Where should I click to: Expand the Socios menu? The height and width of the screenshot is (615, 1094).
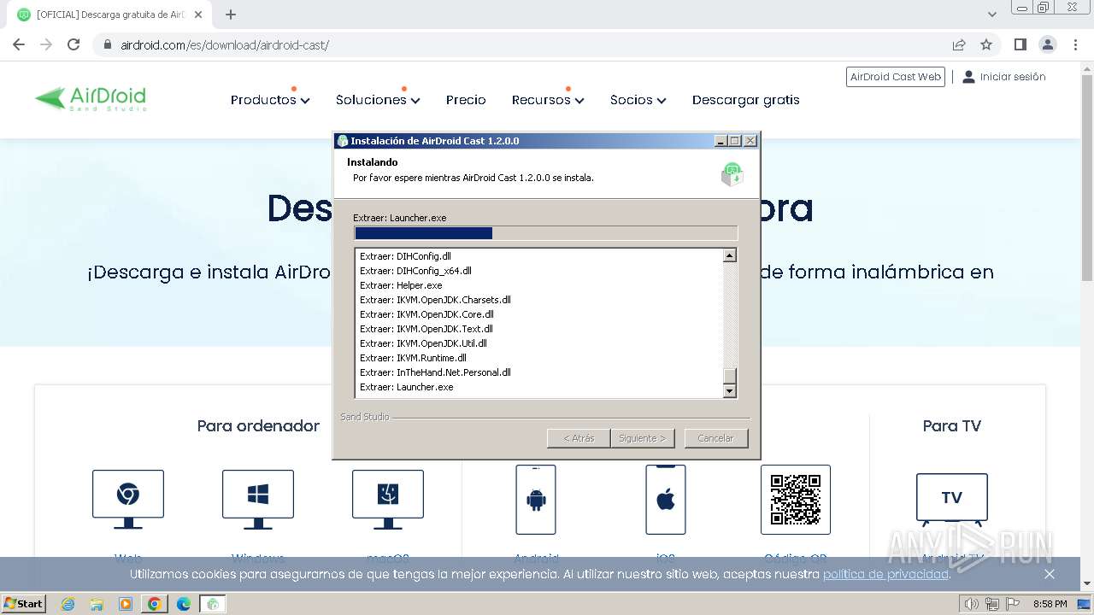click(638, 100)
